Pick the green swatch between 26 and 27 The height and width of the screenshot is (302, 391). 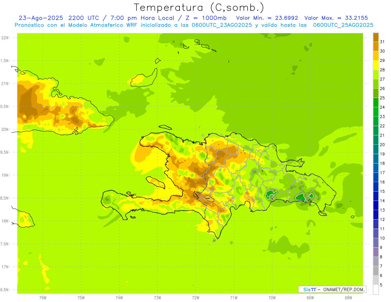click(x=376, y=84)
